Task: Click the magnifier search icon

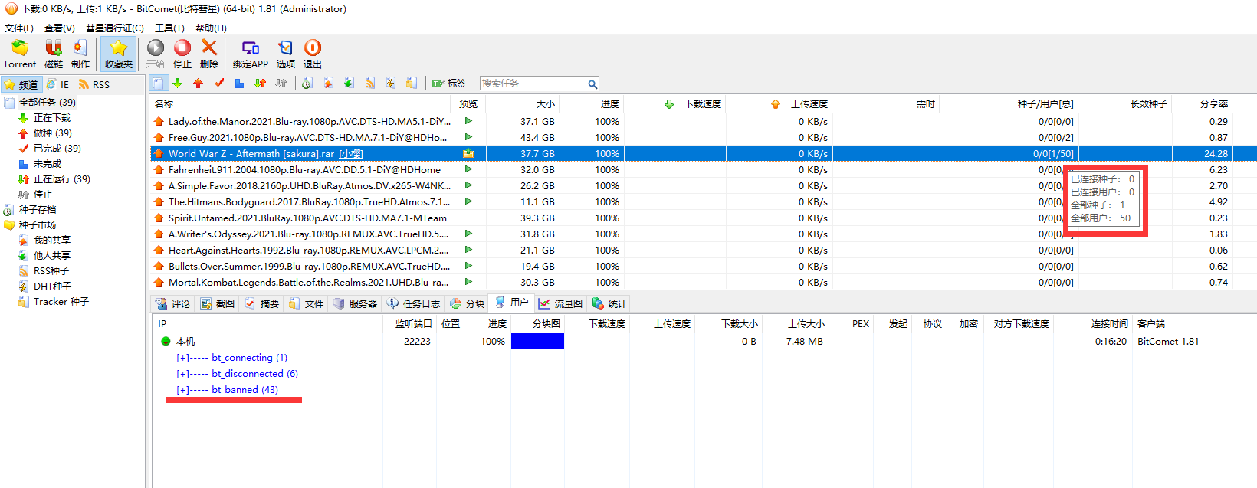Action: pyautogui.click(x=592, y=84)
